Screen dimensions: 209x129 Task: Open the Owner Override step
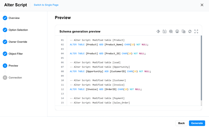(x=18, y=42)
